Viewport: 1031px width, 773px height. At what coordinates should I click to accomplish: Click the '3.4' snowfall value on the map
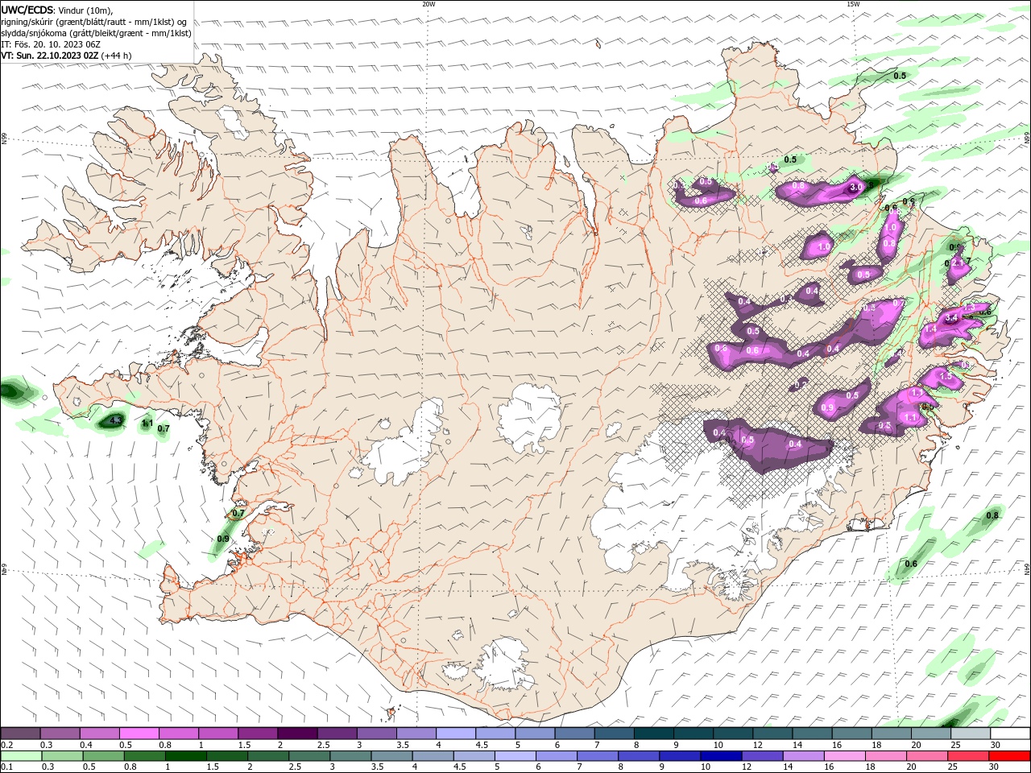pyautogui.click(x=950, y=318)
